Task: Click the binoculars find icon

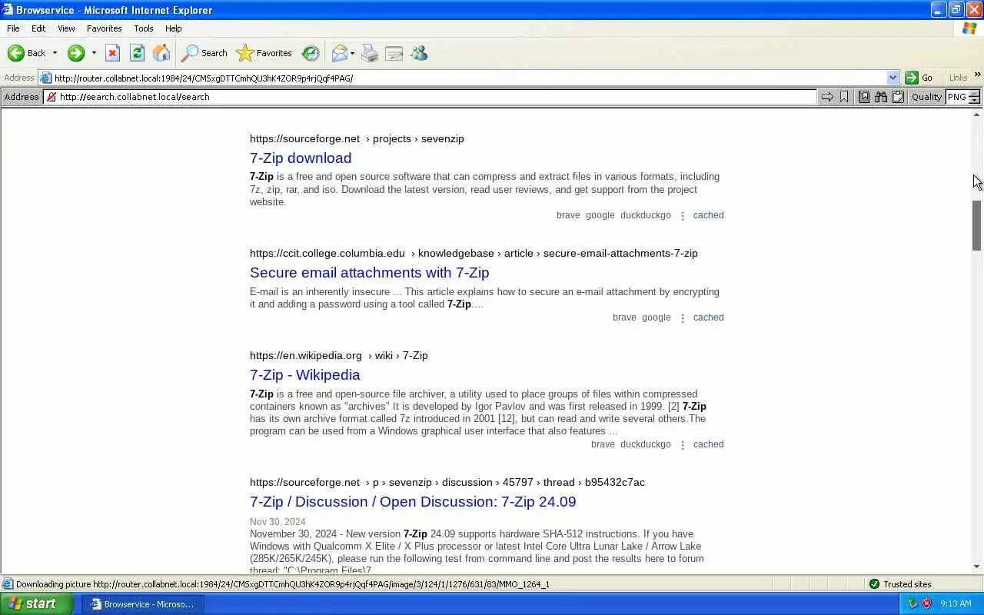Action: [x=881, y=97]
